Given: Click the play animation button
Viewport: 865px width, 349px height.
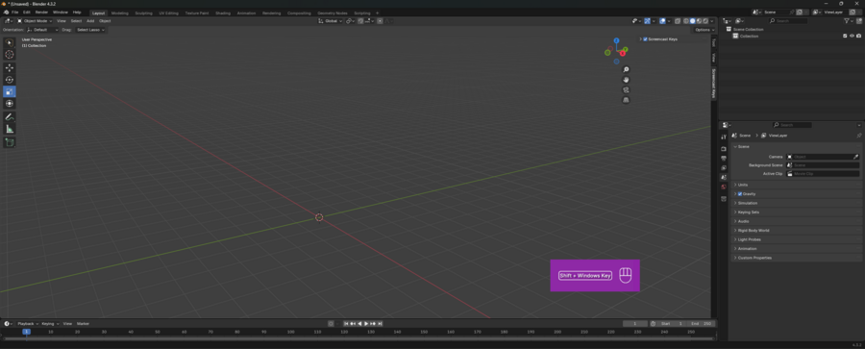Looking at the screenshot, I should 366,324.
